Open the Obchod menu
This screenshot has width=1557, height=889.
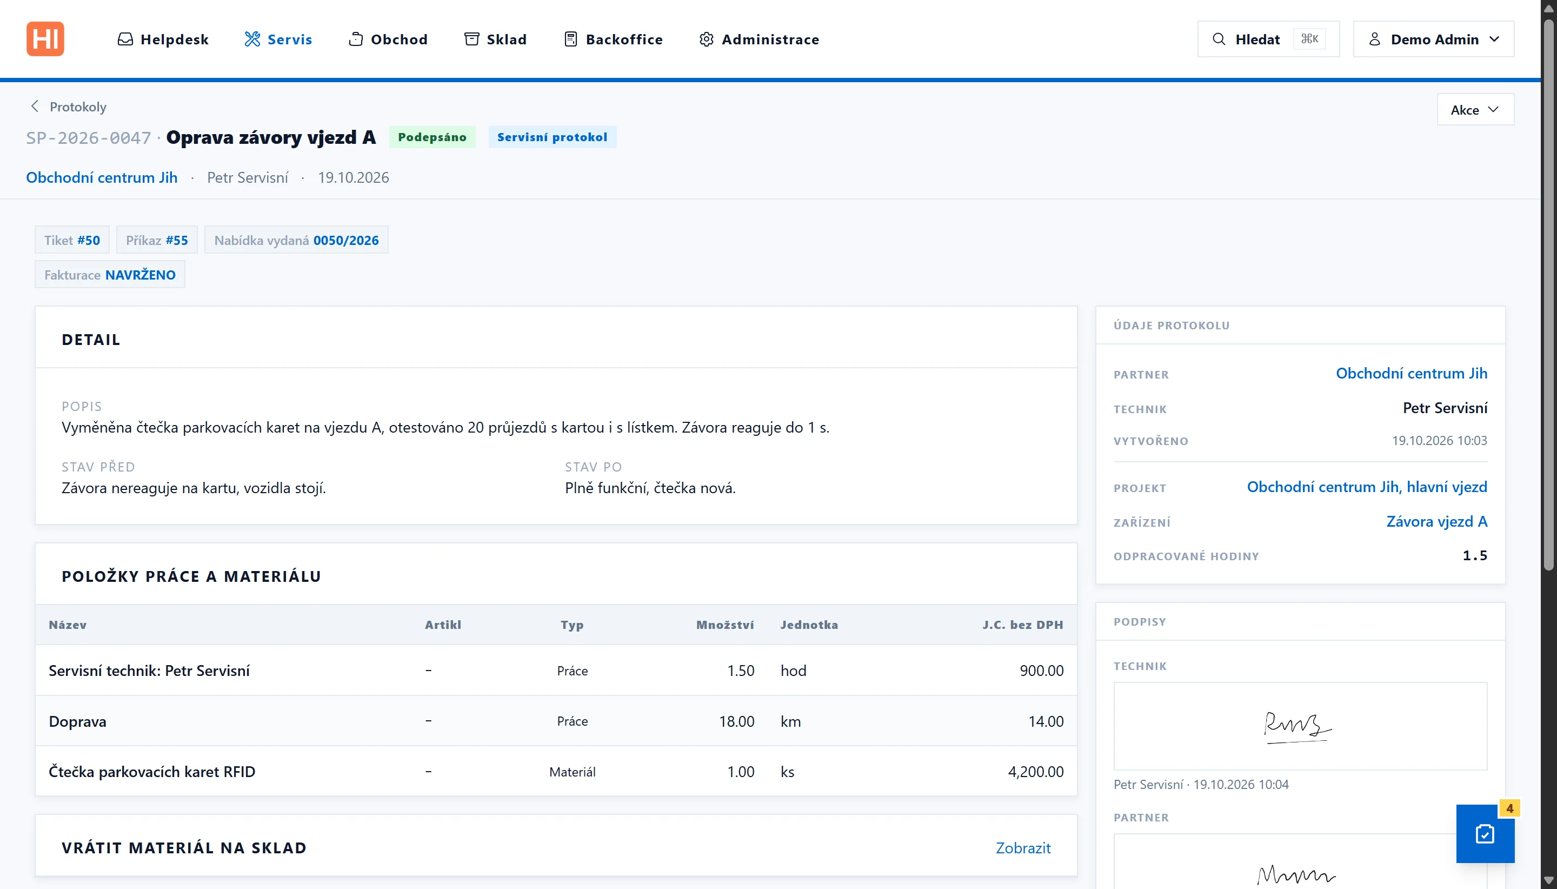(388, 39)
